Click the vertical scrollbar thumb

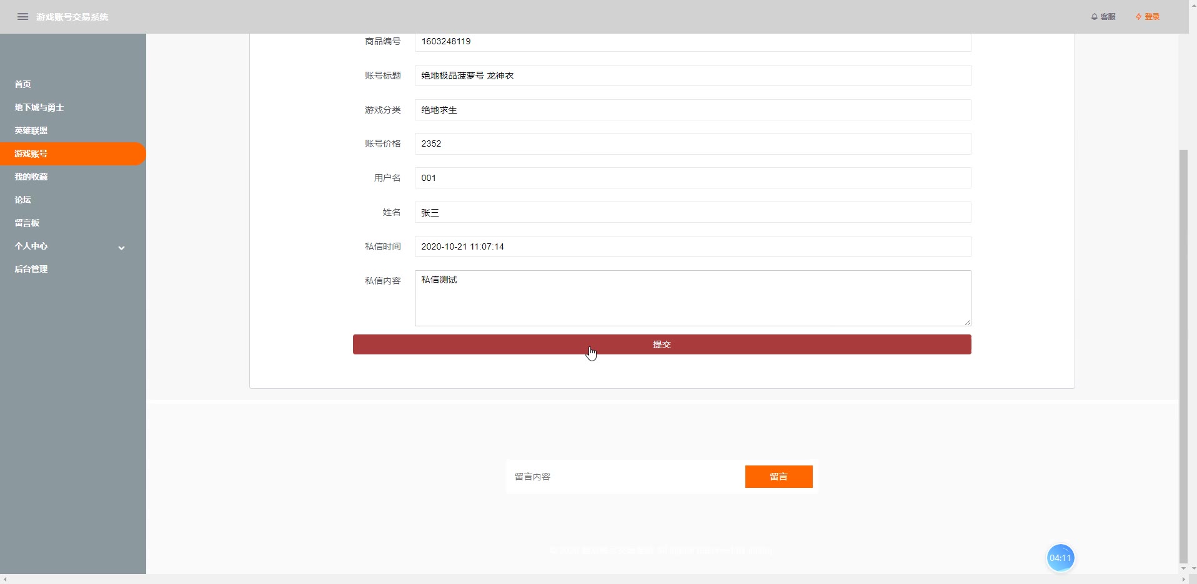pyautogui.click(x=1183, y=356)
